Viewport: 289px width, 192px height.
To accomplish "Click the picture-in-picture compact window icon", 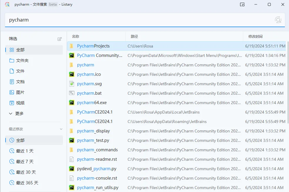I will click(242, 4).
